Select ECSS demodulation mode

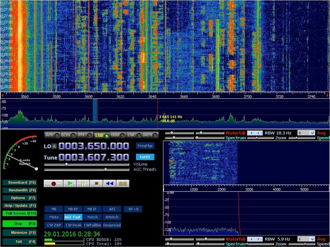pos(69,135)
